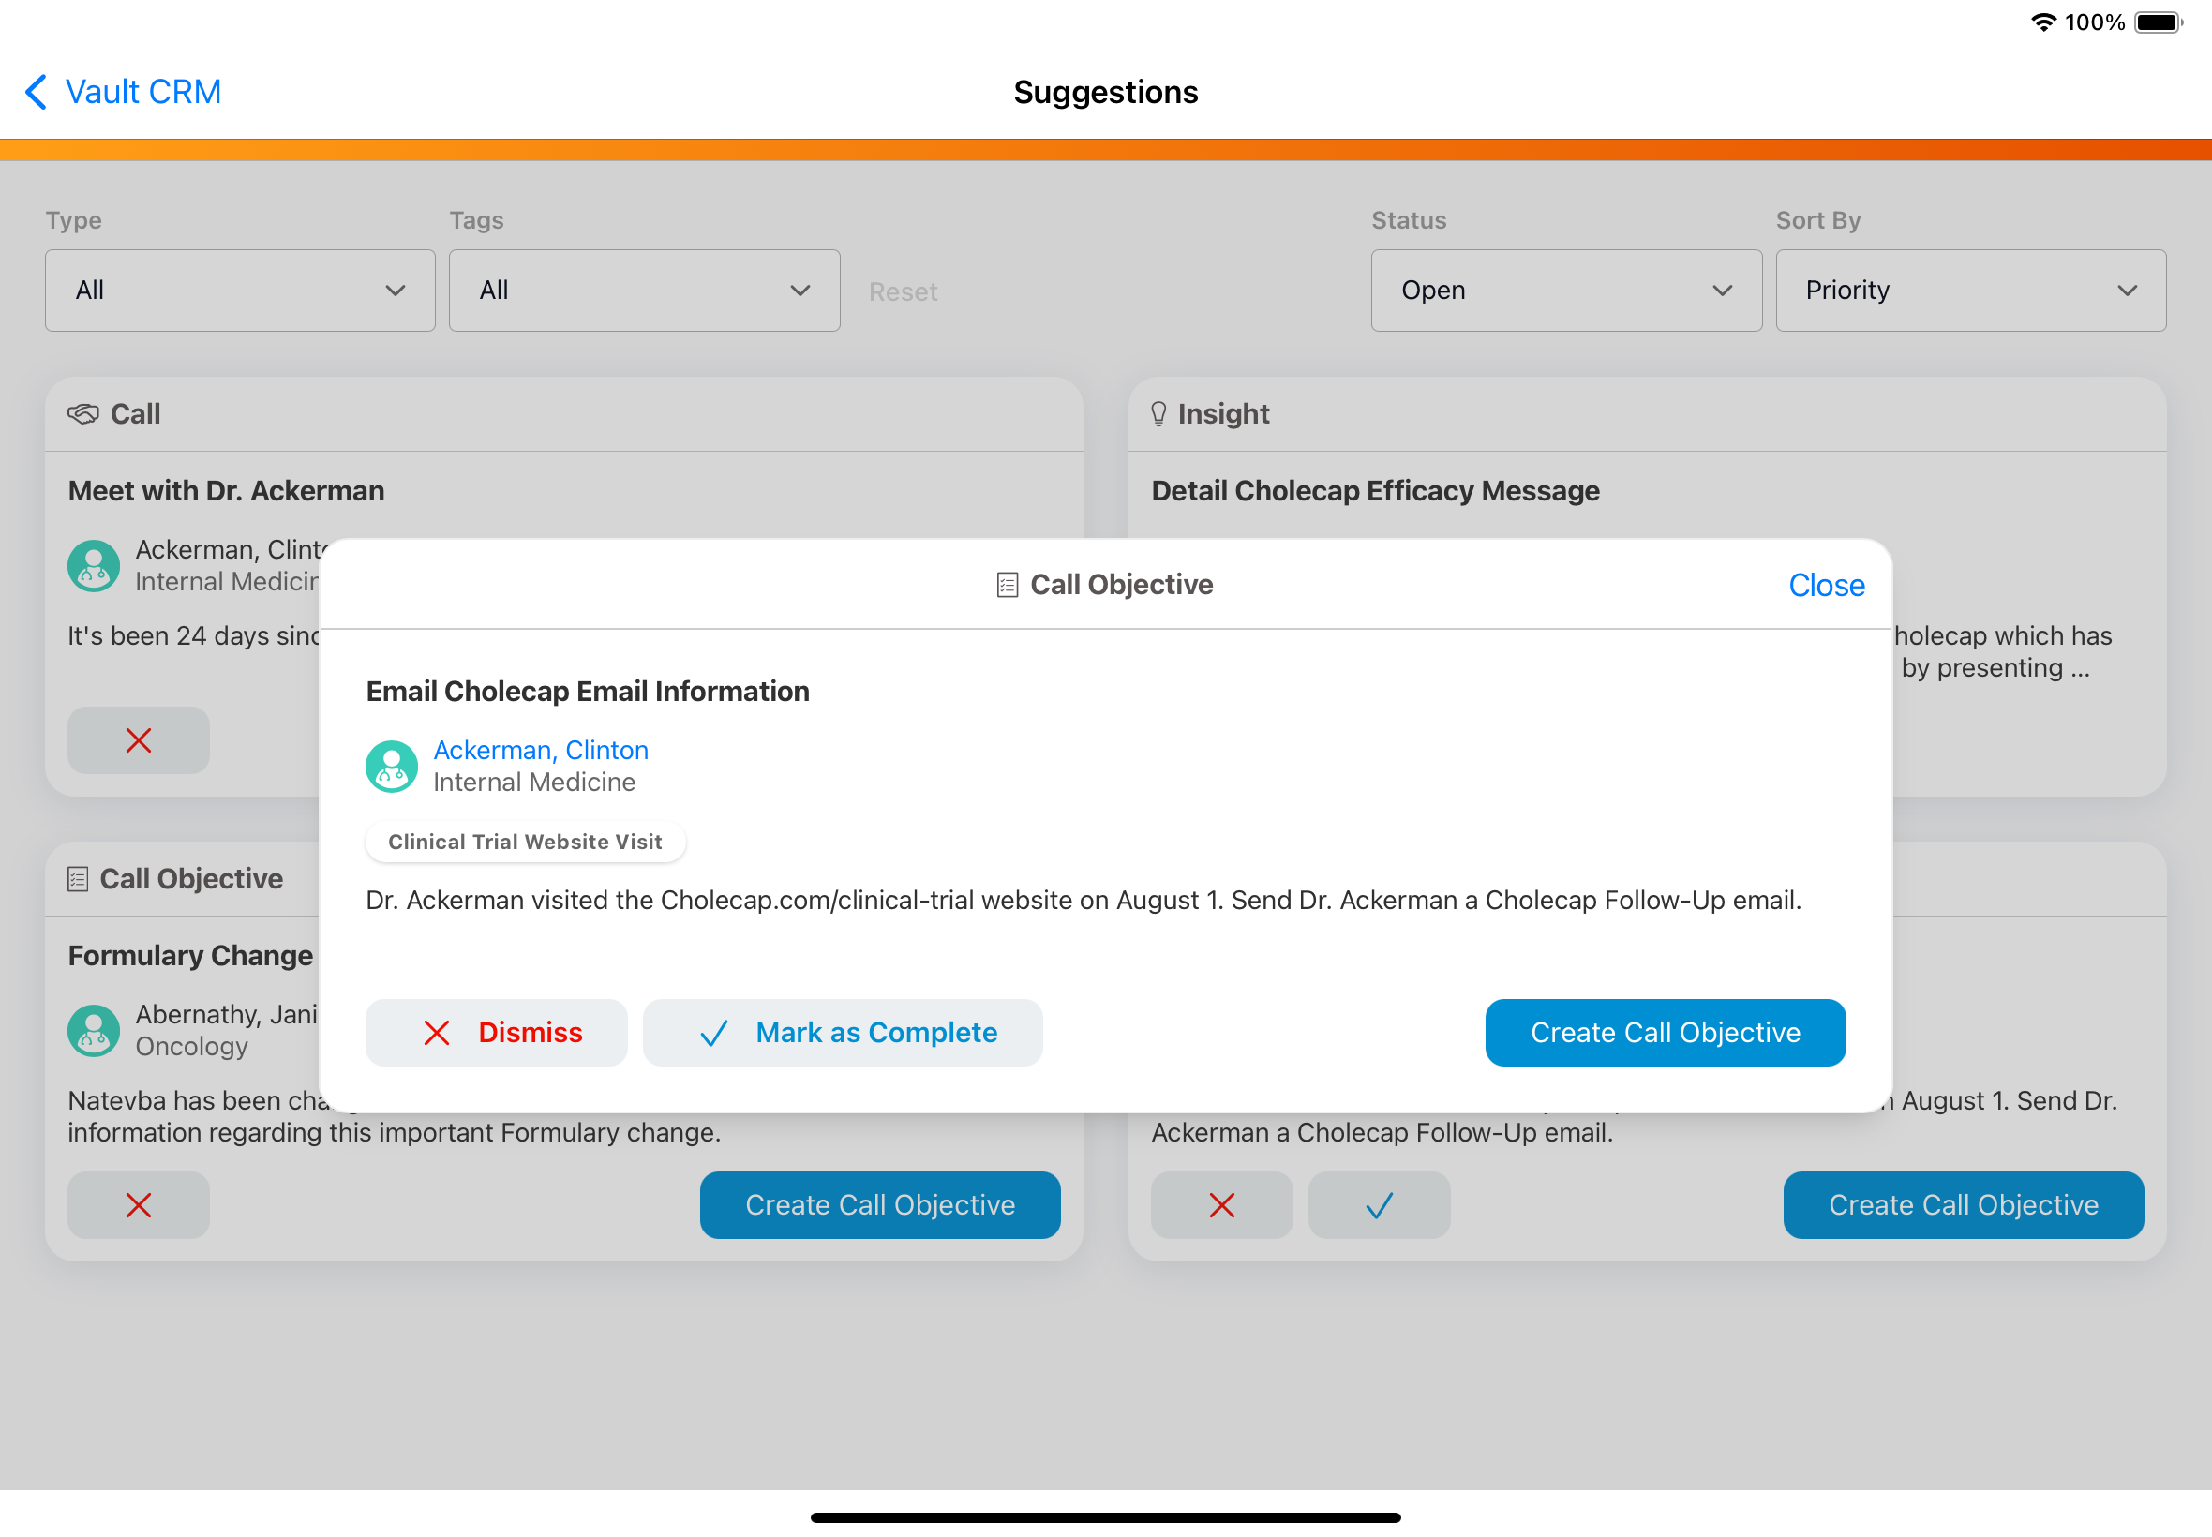Open the Type filter dropdown
The width and height of the screenshot is (2212, 1537).
coord(240,291)
